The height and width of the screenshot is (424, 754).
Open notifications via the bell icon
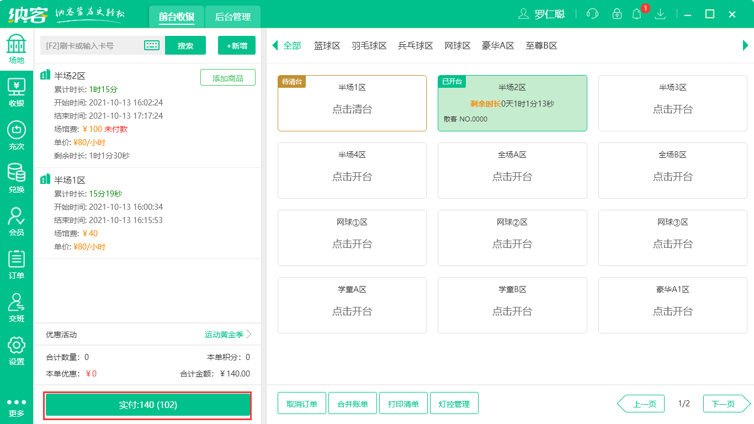point(636,14)
